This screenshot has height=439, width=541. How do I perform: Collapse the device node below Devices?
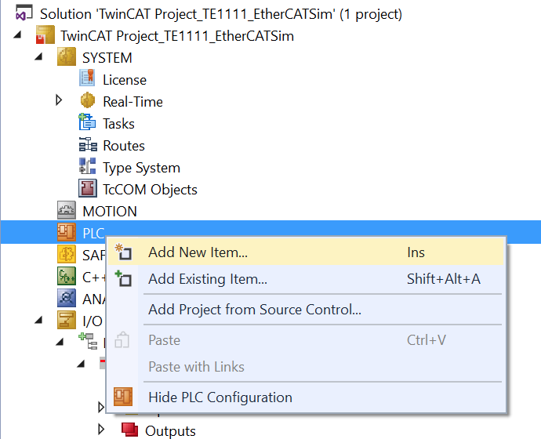[x=81, y=364]
